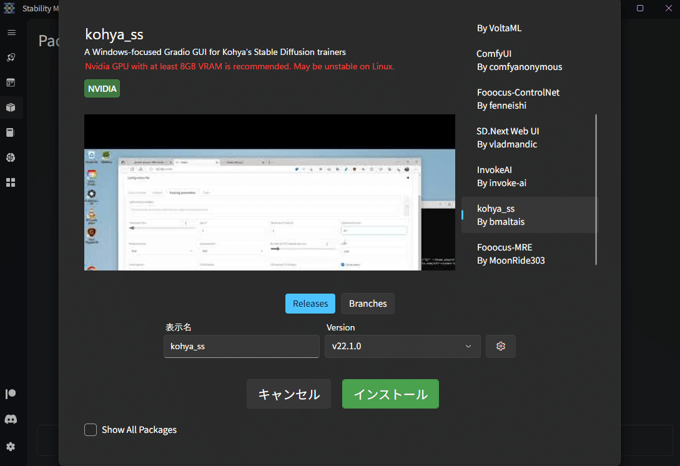Enable the Show All Packages checkbox
Viewport: 680px width, 466px height.
[91, 430]
